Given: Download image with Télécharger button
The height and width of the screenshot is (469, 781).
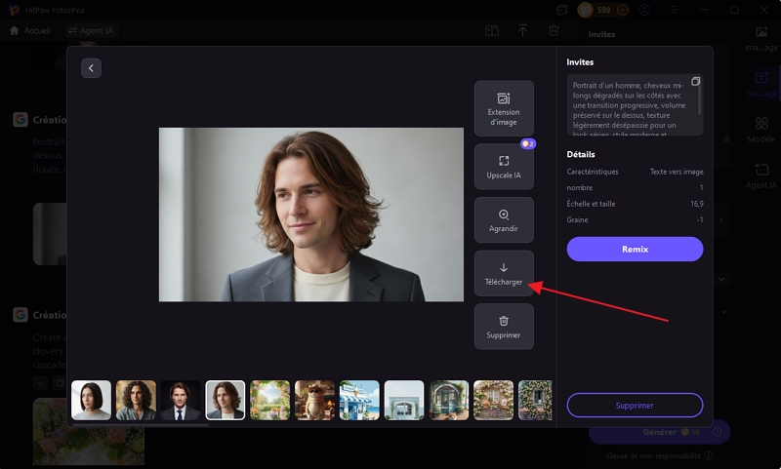Looking at the screenshot, I should pos(504,273).
